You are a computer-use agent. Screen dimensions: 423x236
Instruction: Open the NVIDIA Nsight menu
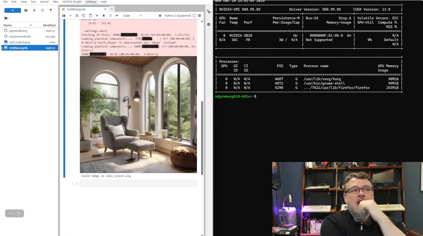pyautogui.click(x=72, y=2)
